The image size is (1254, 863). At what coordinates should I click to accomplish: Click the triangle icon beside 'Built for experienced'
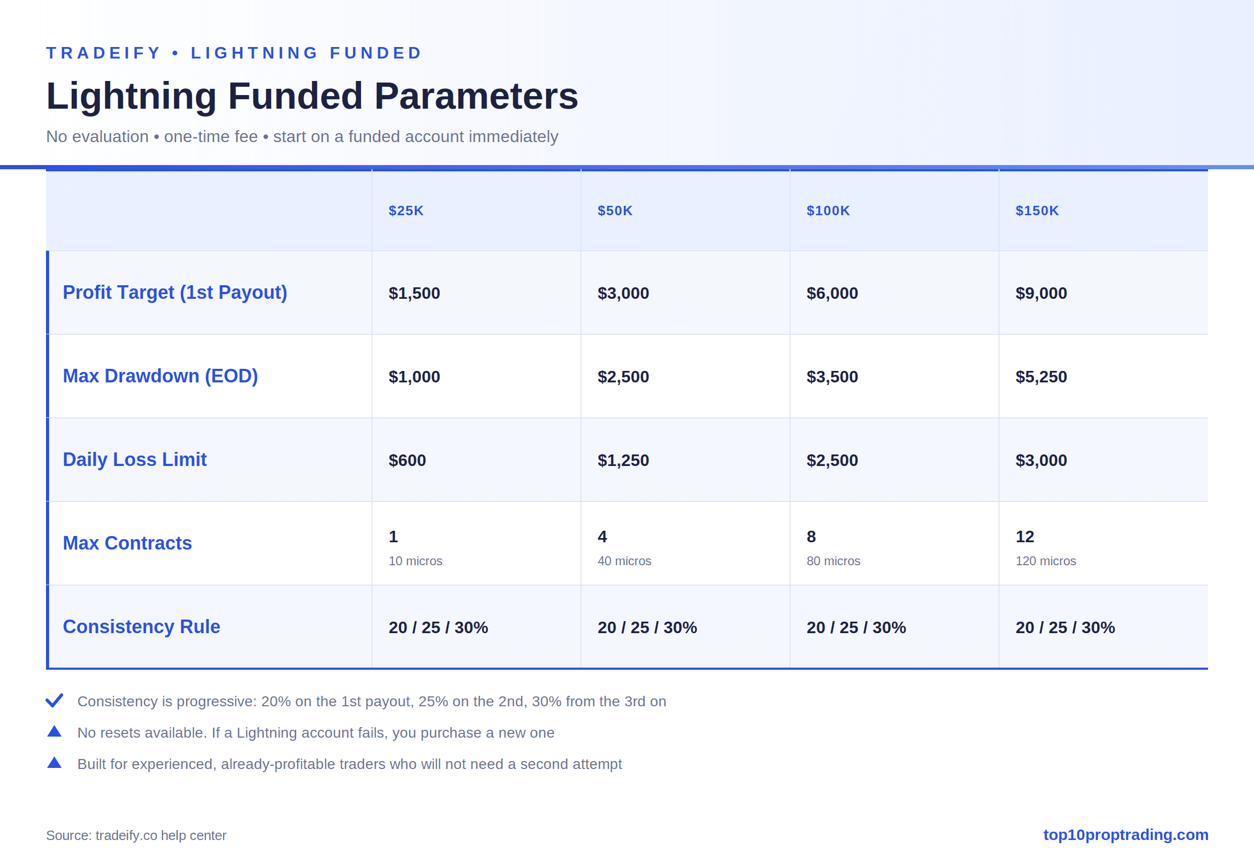click(x=54, y=763)
